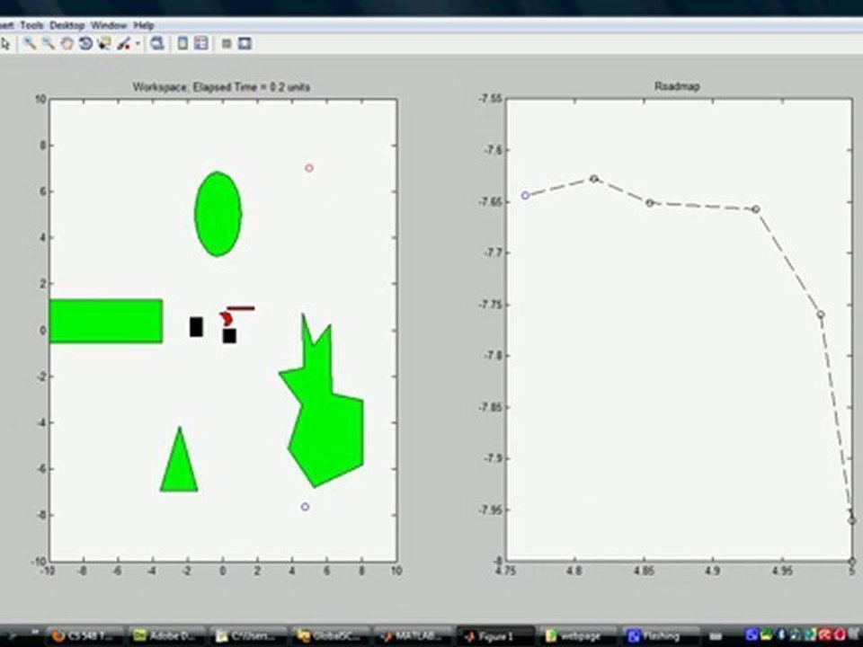Switch to the MATLAB taskbar window
863x647 pixels.
413,636
